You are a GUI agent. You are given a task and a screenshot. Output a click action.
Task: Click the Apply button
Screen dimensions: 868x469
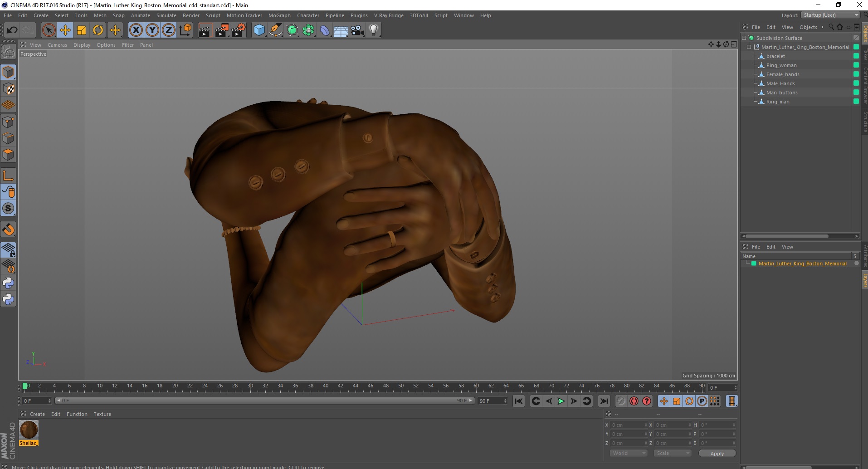717,454
